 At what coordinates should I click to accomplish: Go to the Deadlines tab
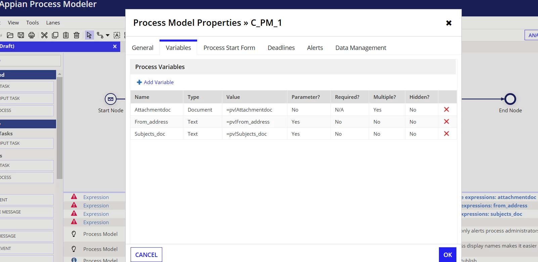tap(281, 48)
